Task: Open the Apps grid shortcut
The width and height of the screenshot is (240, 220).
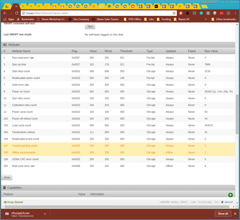Action: tap(9, 19)
